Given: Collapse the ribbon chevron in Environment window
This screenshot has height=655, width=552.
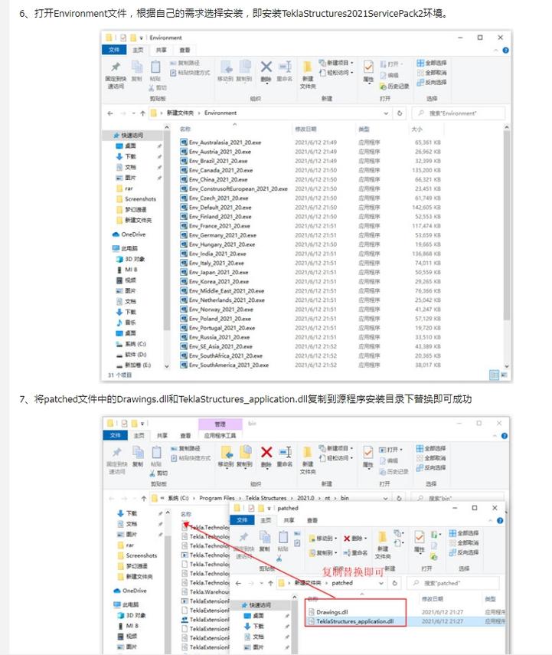Looking at the screenshot, I should (495, 50).
